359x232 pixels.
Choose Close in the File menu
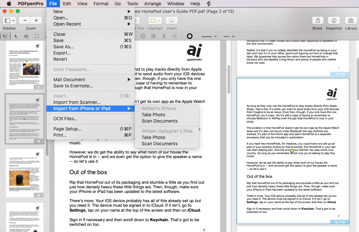click(x=91, y=34)
